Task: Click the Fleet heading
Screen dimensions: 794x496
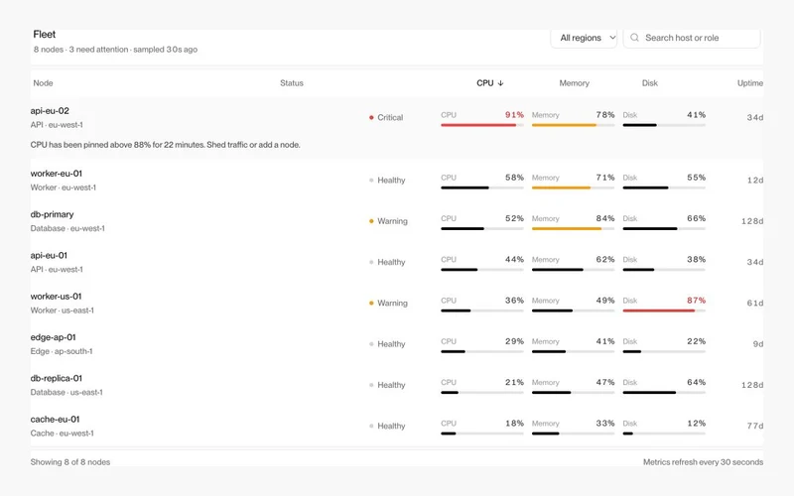Action: (44, 35)
